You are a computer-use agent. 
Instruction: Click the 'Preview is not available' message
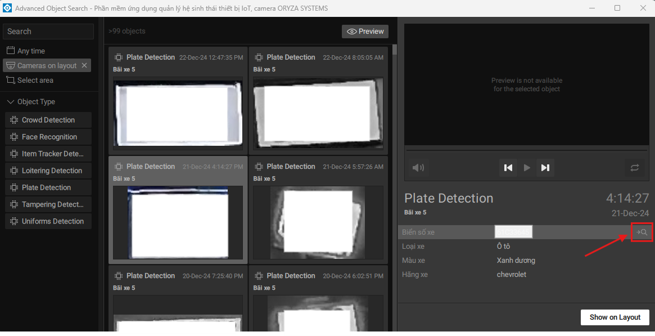pos(527,84)
